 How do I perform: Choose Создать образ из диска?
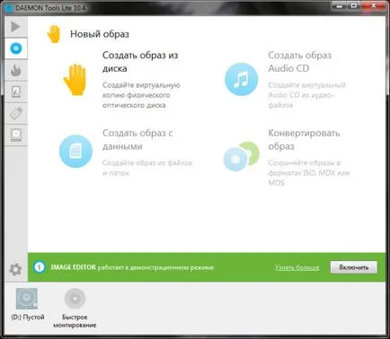tap(140, 62)
